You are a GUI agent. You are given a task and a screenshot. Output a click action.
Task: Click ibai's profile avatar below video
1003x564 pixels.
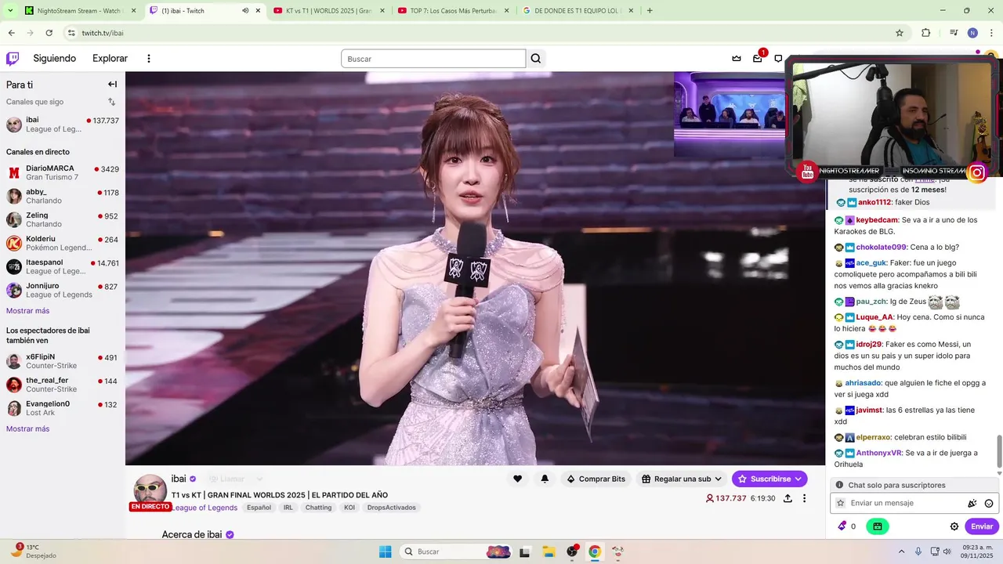point(150,491)
